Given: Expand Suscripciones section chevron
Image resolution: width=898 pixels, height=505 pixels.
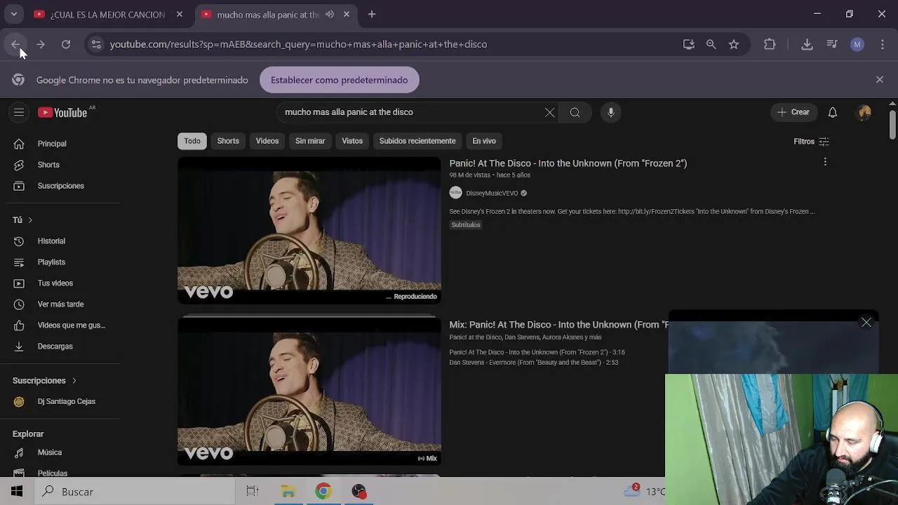Looking at the screenshot, I should [74, 381].
